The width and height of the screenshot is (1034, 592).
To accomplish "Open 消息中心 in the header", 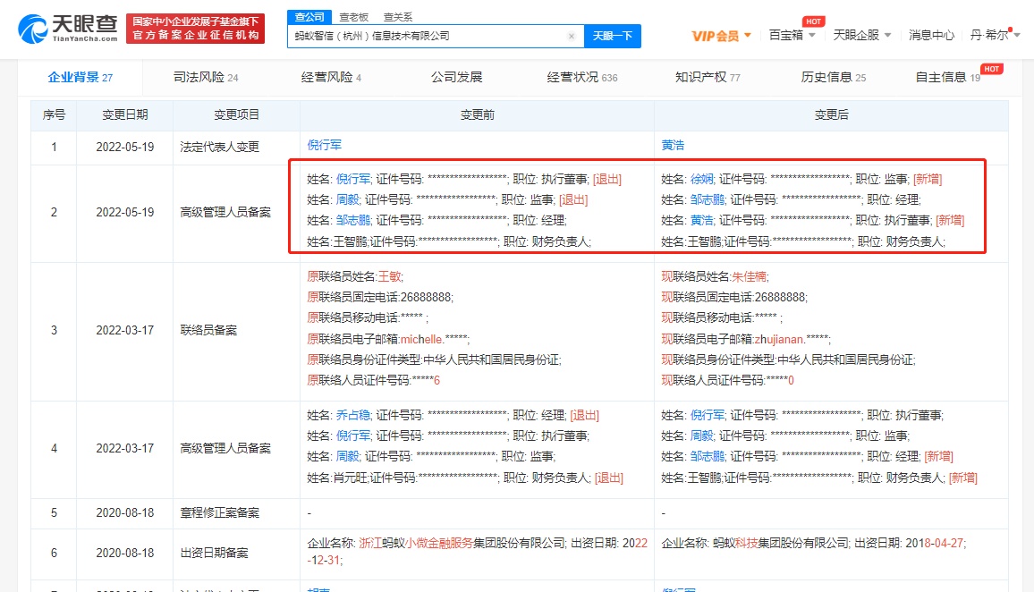I will tap(931, 35).
